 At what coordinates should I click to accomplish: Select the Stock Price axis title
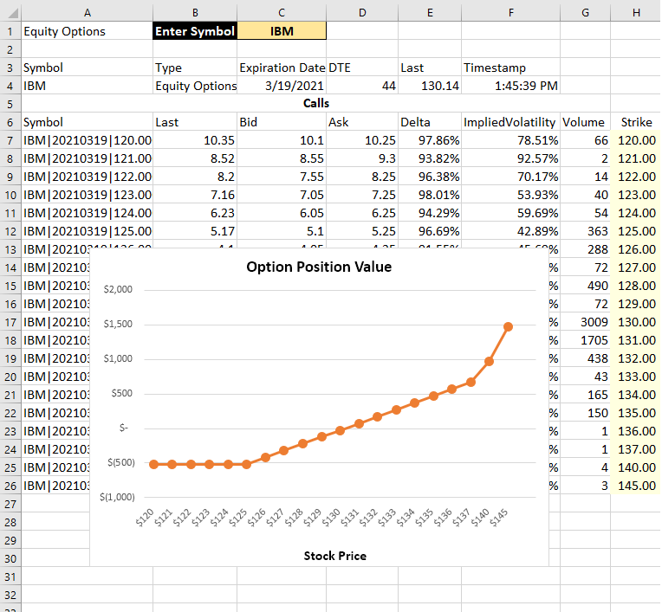coord(334,556)
